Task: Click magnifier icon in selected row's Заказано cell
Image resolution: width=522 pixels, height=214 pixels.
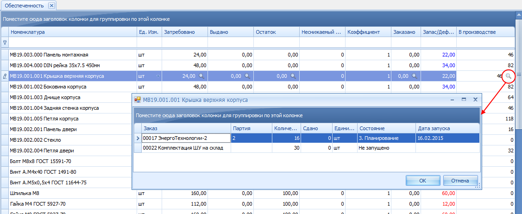Action: [415, 76]
